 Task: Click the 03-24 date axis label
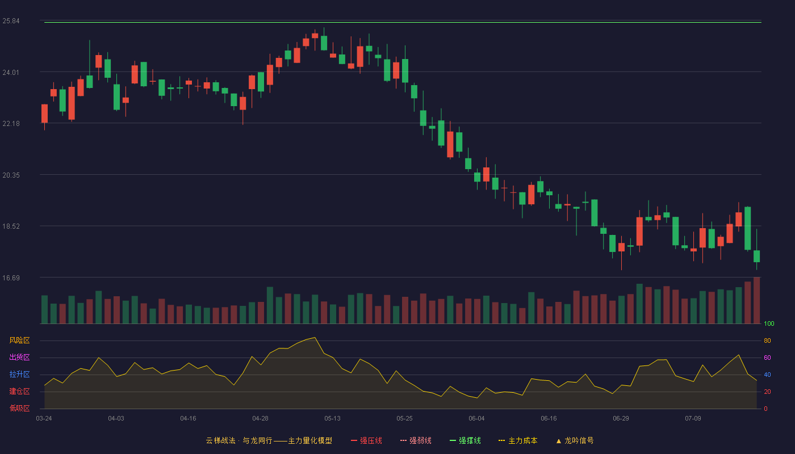(x=44, y=418)
